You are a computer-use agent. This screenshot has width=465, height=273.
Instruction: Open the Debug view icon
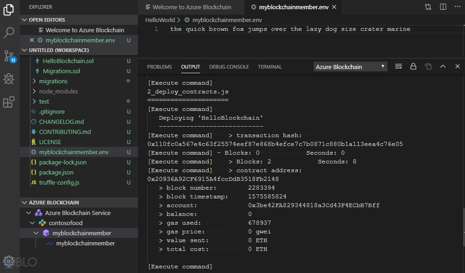(9, 79)
